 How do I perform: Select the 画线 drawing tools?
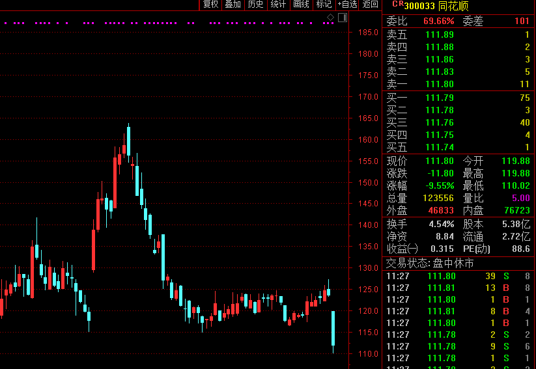point(301,5)
